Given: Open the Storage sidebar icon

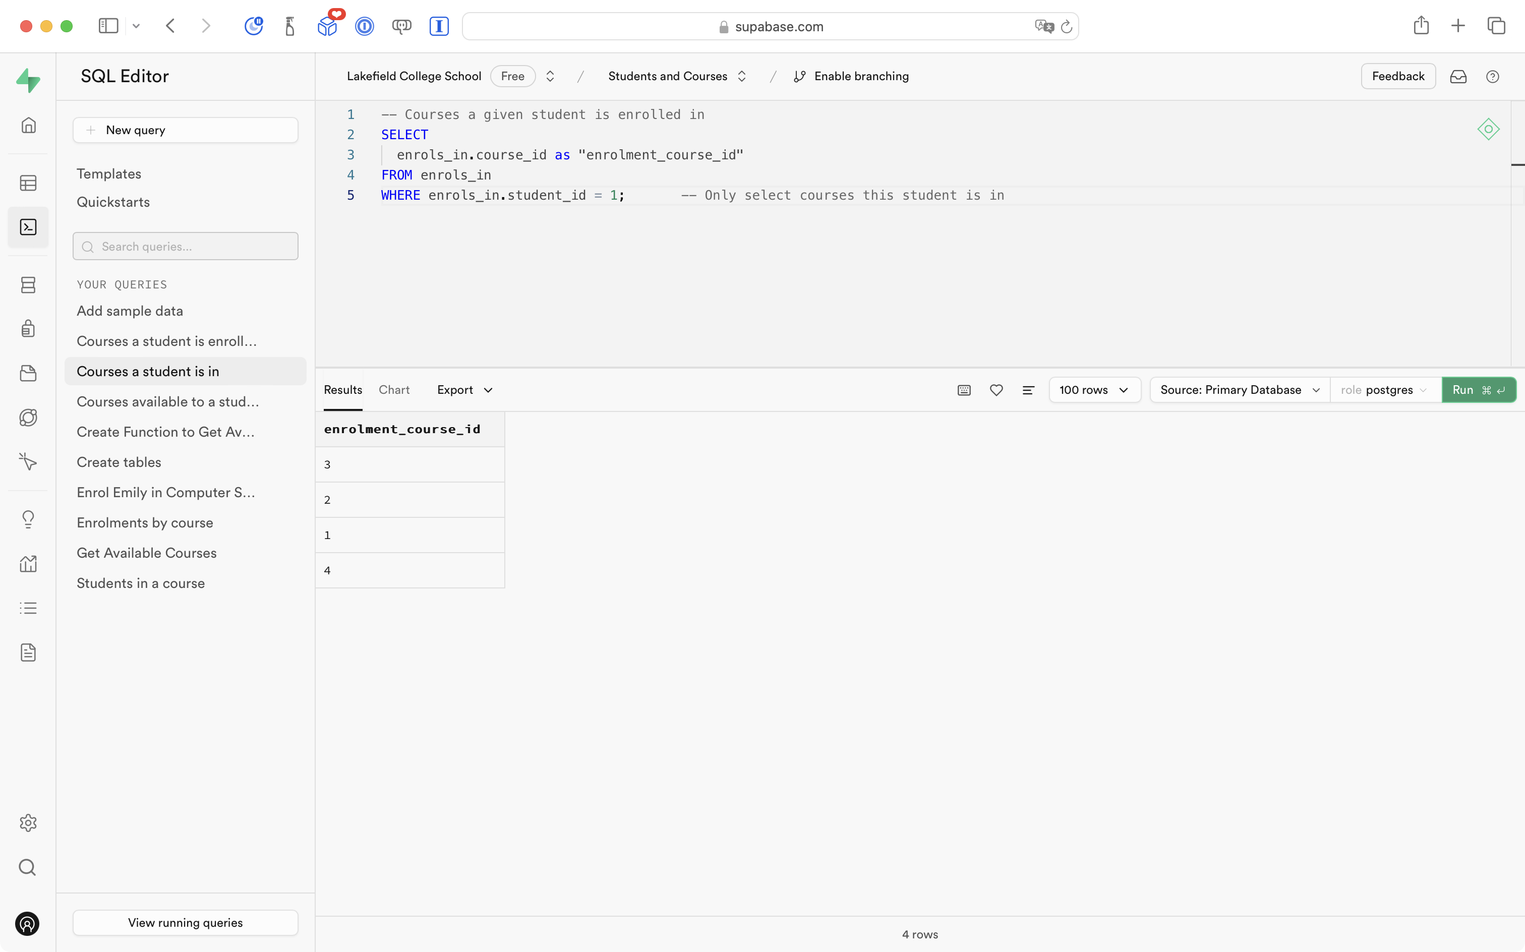Looking at the screenshot, I should click(x=28, y=373).
